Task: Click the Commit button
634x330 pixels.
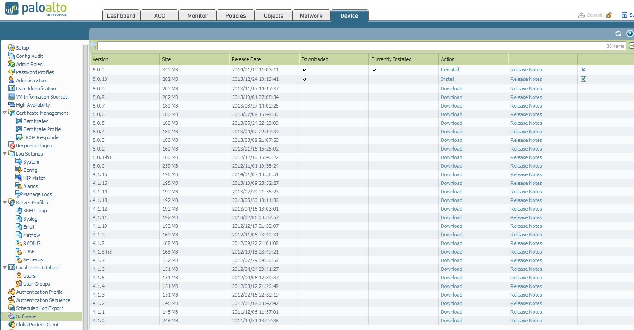Action: (591, 15)
